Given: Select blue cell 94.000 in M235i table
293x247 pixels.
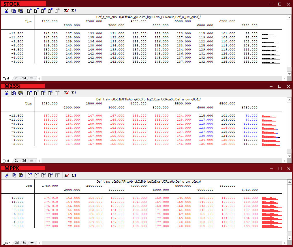Looking at the screenshot, I should tap(251, 116).
